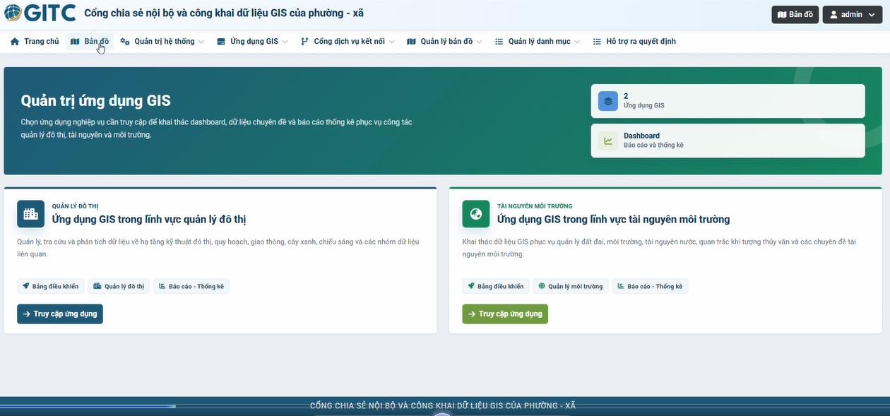Expand the Quản trị hệ thống dropdown

[x=201, y=42]
